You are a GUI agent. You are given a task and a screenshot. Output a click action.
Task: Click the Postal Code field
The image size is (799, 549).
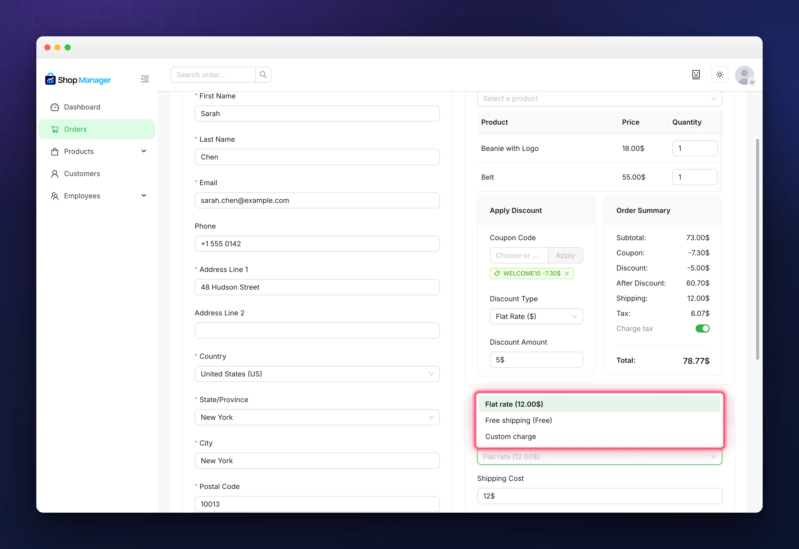pos(317,504)
